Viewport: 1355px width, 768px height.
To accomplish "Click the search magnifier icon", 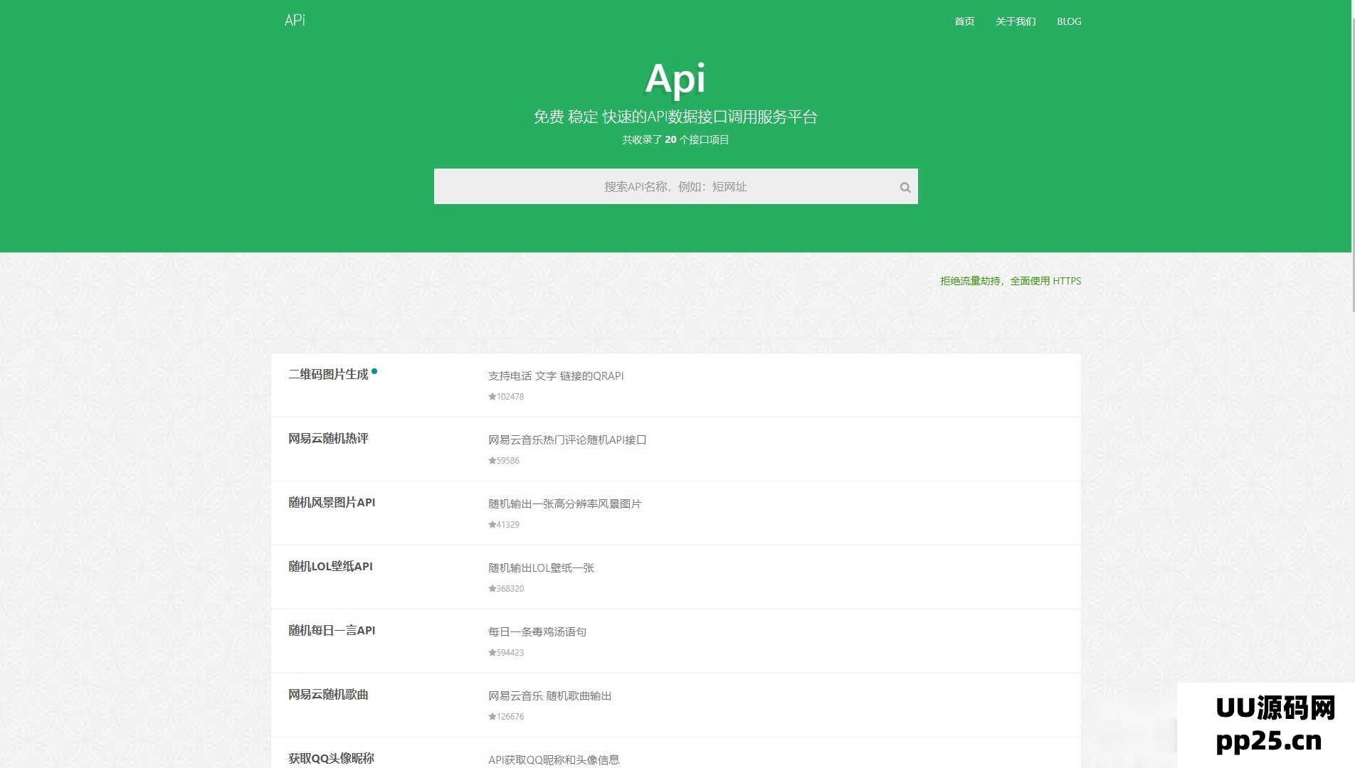I will (905, 187).
